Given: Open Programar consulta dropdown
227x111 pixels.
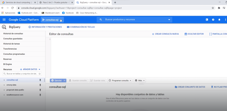Looking at the screenshot, I should point(120,80).
